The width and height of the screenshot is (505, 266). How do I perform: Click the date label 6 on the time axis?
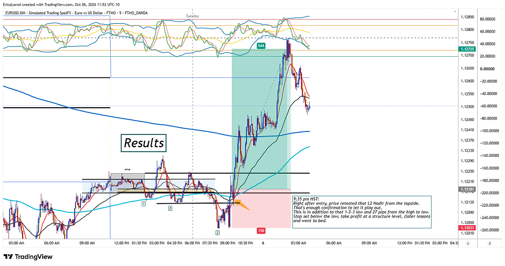263,243
